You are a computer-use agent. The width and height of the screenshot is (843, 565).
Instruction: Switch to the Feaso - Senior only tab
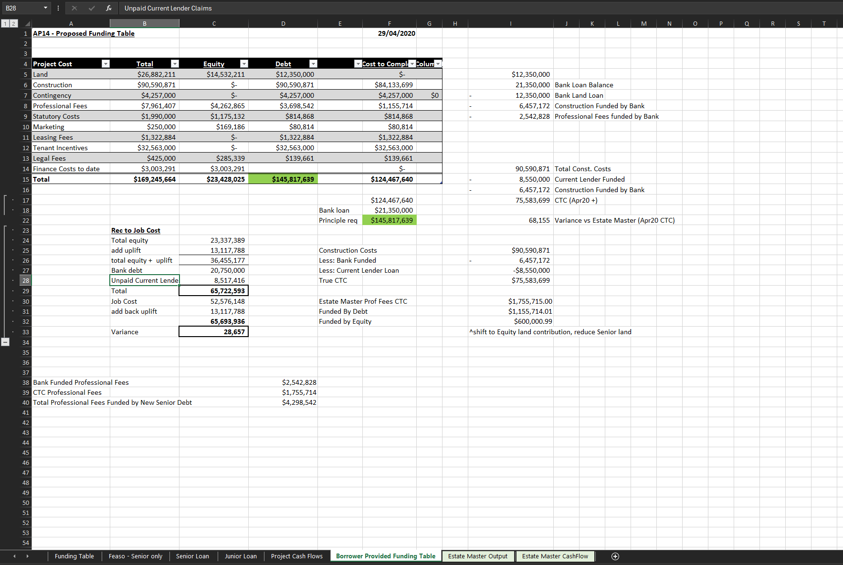[136, 556]
